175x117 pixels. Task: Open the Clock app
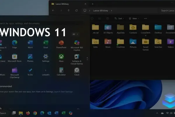[77, 72]
